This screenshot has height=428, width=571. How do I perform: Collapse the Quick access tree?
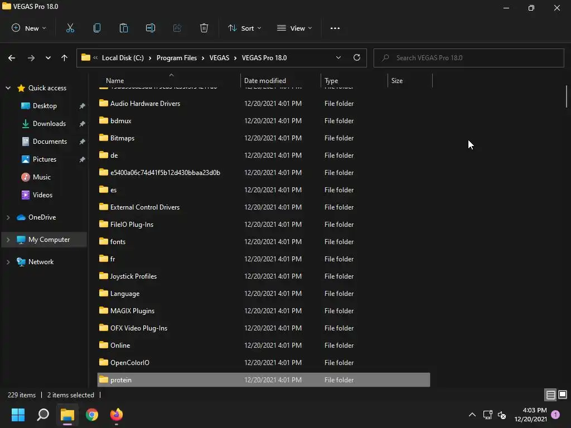(8, 87)
